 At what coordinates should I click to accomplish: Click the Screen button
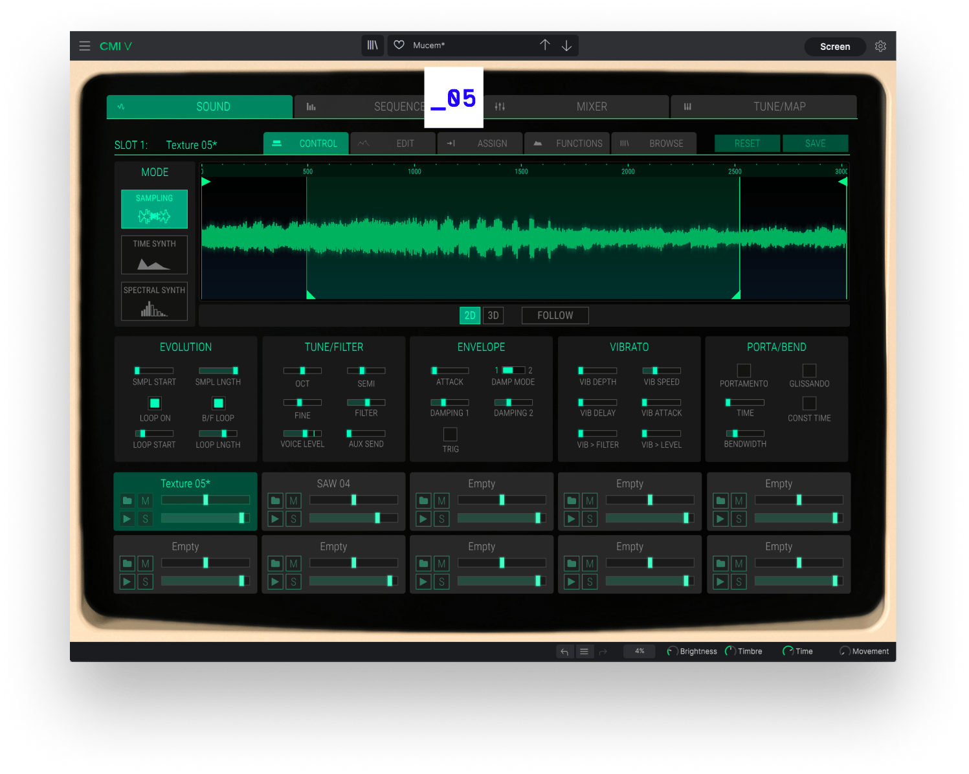point(835,47)
